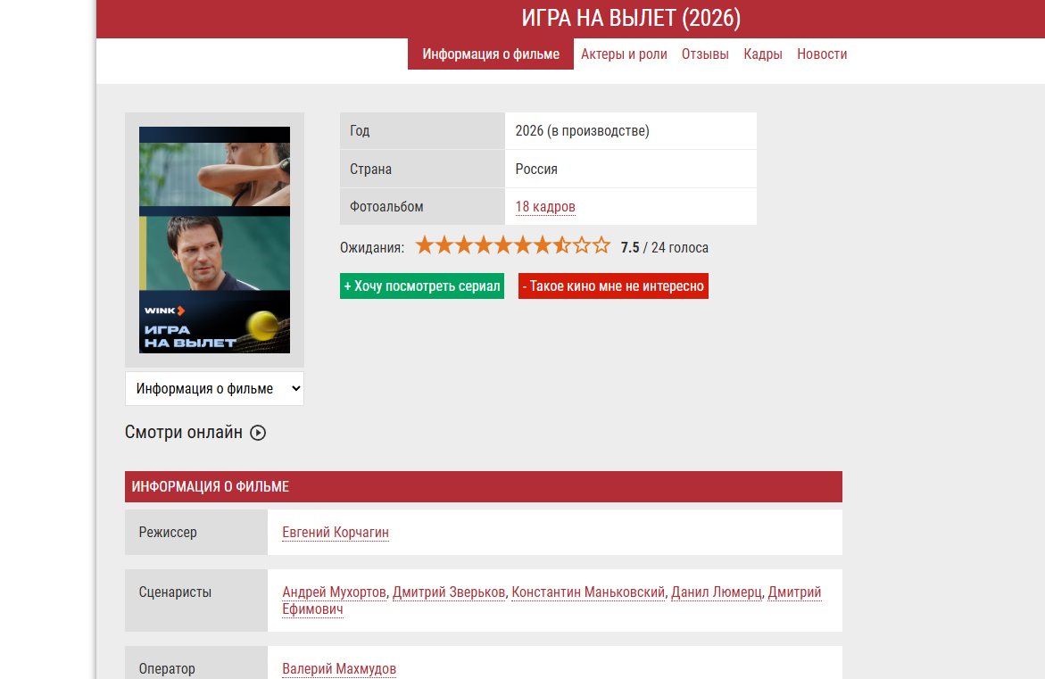Rate with the fifth star
This screenshot has width=1045, height=679.
tap(503, 245)
